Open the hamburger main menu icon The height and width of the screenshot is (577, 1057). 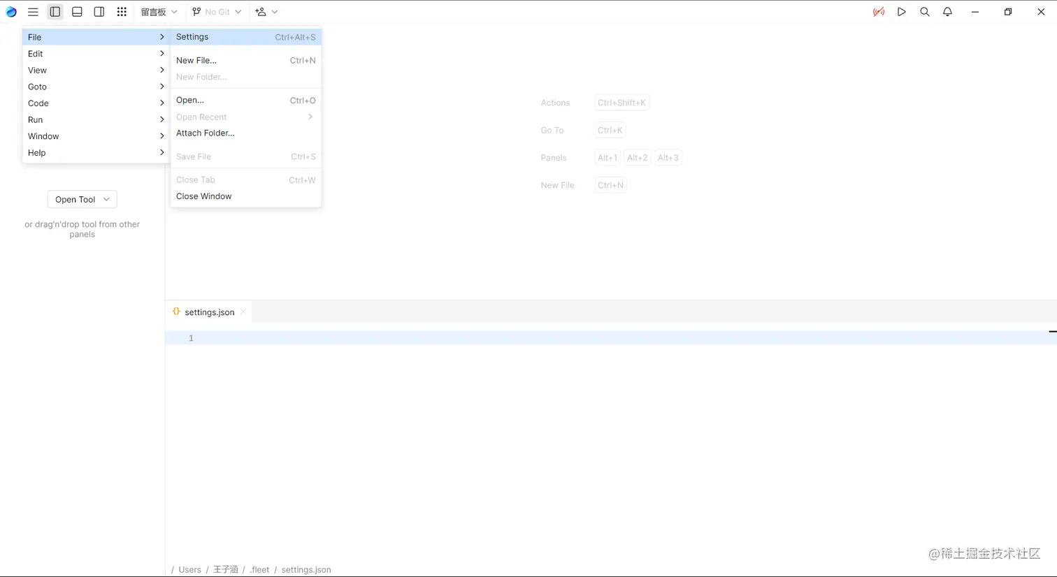pos(33,12)
